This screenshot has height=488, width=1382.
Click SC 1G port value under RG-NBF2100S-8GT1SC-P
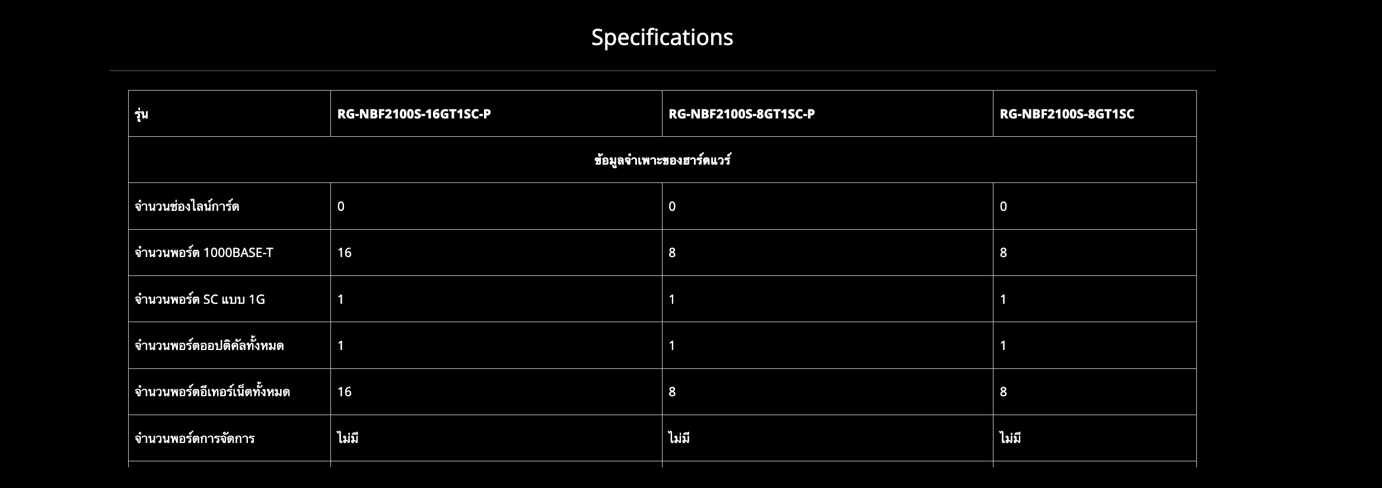pos(672,299)
